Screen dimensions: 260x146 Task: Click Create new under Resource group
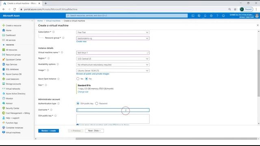tap(81, 41)
